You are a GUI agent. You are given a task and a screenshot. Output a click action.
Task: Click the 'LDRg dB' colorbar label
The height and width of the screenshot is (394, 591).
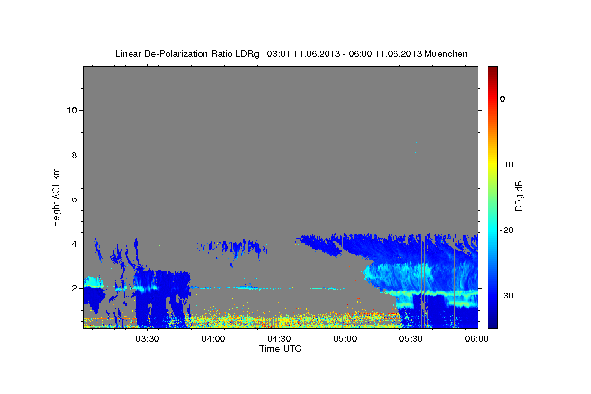pyautogui.click(x=518, y=198)
